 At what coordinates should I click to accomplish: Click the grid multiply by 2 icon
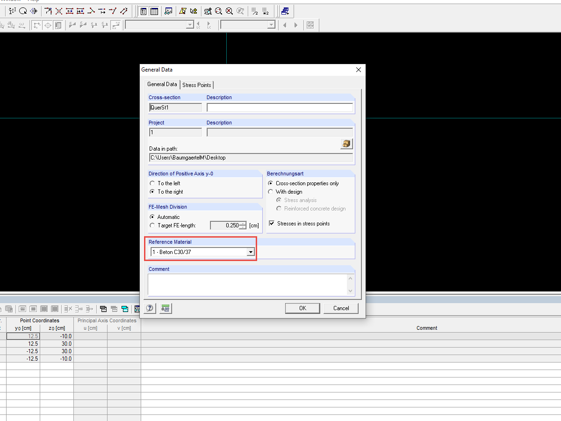(x=266, y=11)
